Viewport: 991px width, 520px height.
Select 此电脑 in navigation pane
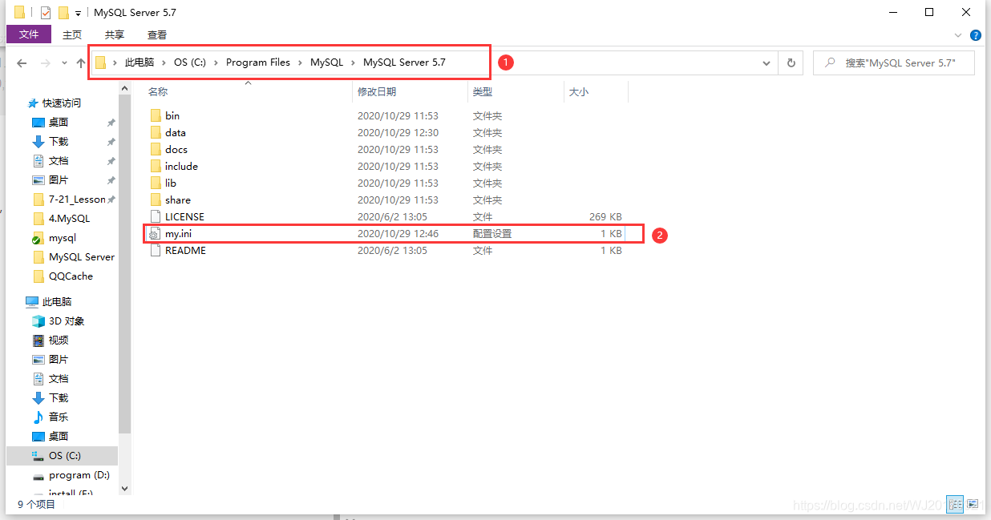[57, 302]
